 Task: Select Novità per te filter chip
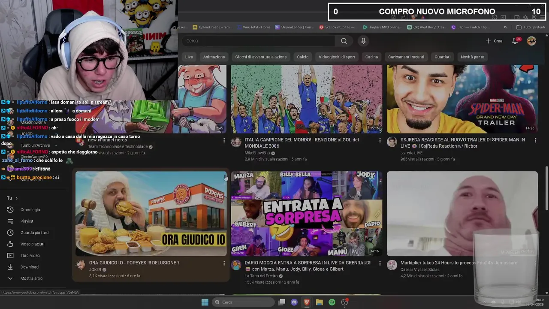[472, 57]
